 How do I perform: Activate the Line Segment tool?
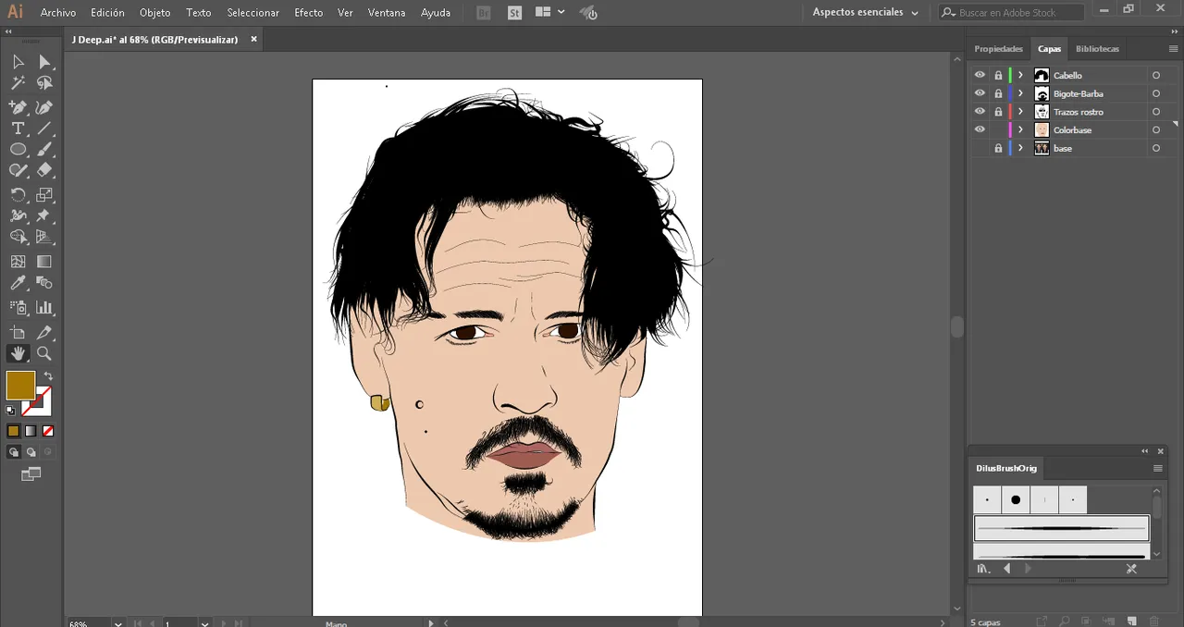(x=44, y=129)
